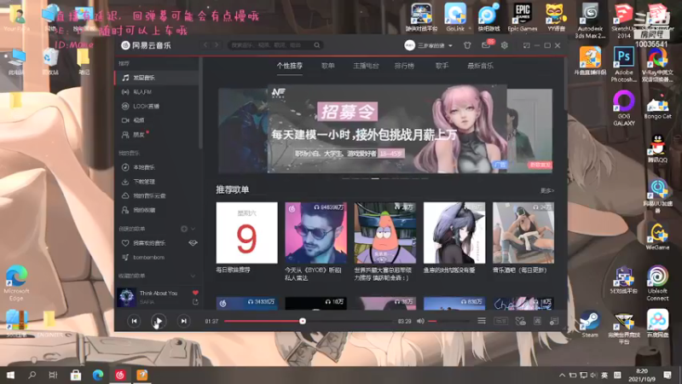Screen dimensions: 682x384
Task: Switch to the 歌单 tab
Action: point(328,66)
